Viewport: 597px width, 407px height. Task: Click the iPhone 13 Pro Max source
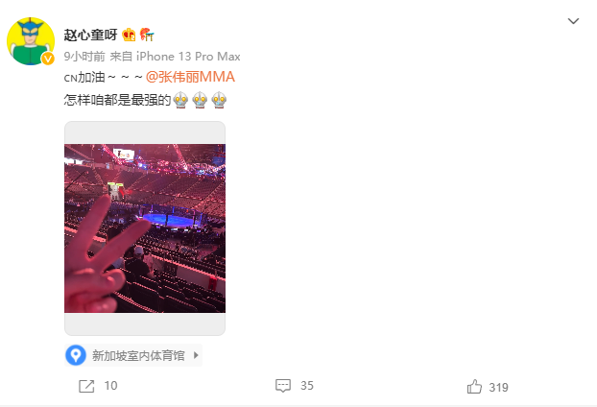tap(188, 57)
